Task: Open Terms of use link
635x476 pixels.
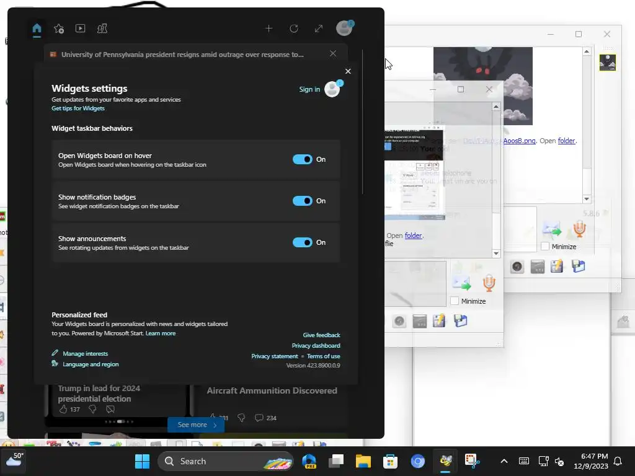Action: coord(323,356)
